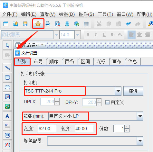Screen dimensions: 153x152
Task: Toggle the grid display icon
Action: click(x=86, y=24)
